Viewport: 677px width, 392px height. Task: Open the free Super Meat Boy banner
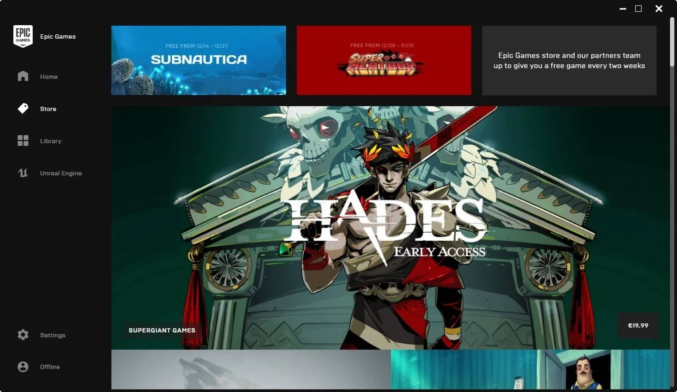pyautogui.click(x=384, y=60)
